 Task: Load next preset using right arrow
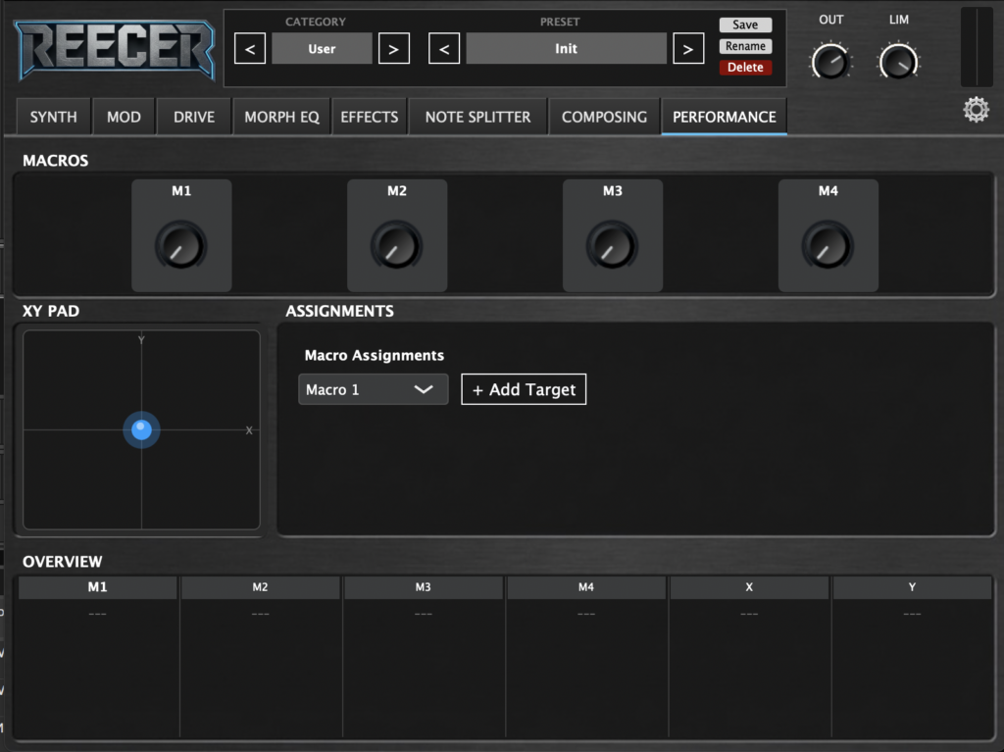688,48
